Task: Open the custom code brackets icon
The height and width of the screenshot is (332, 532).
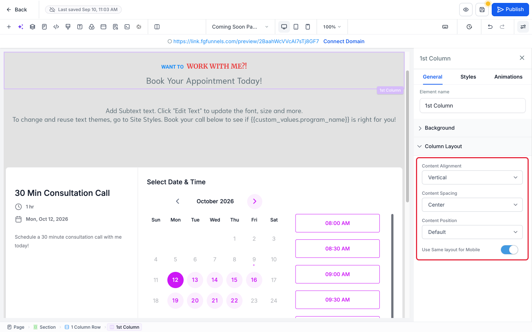Action: point(56,27)
